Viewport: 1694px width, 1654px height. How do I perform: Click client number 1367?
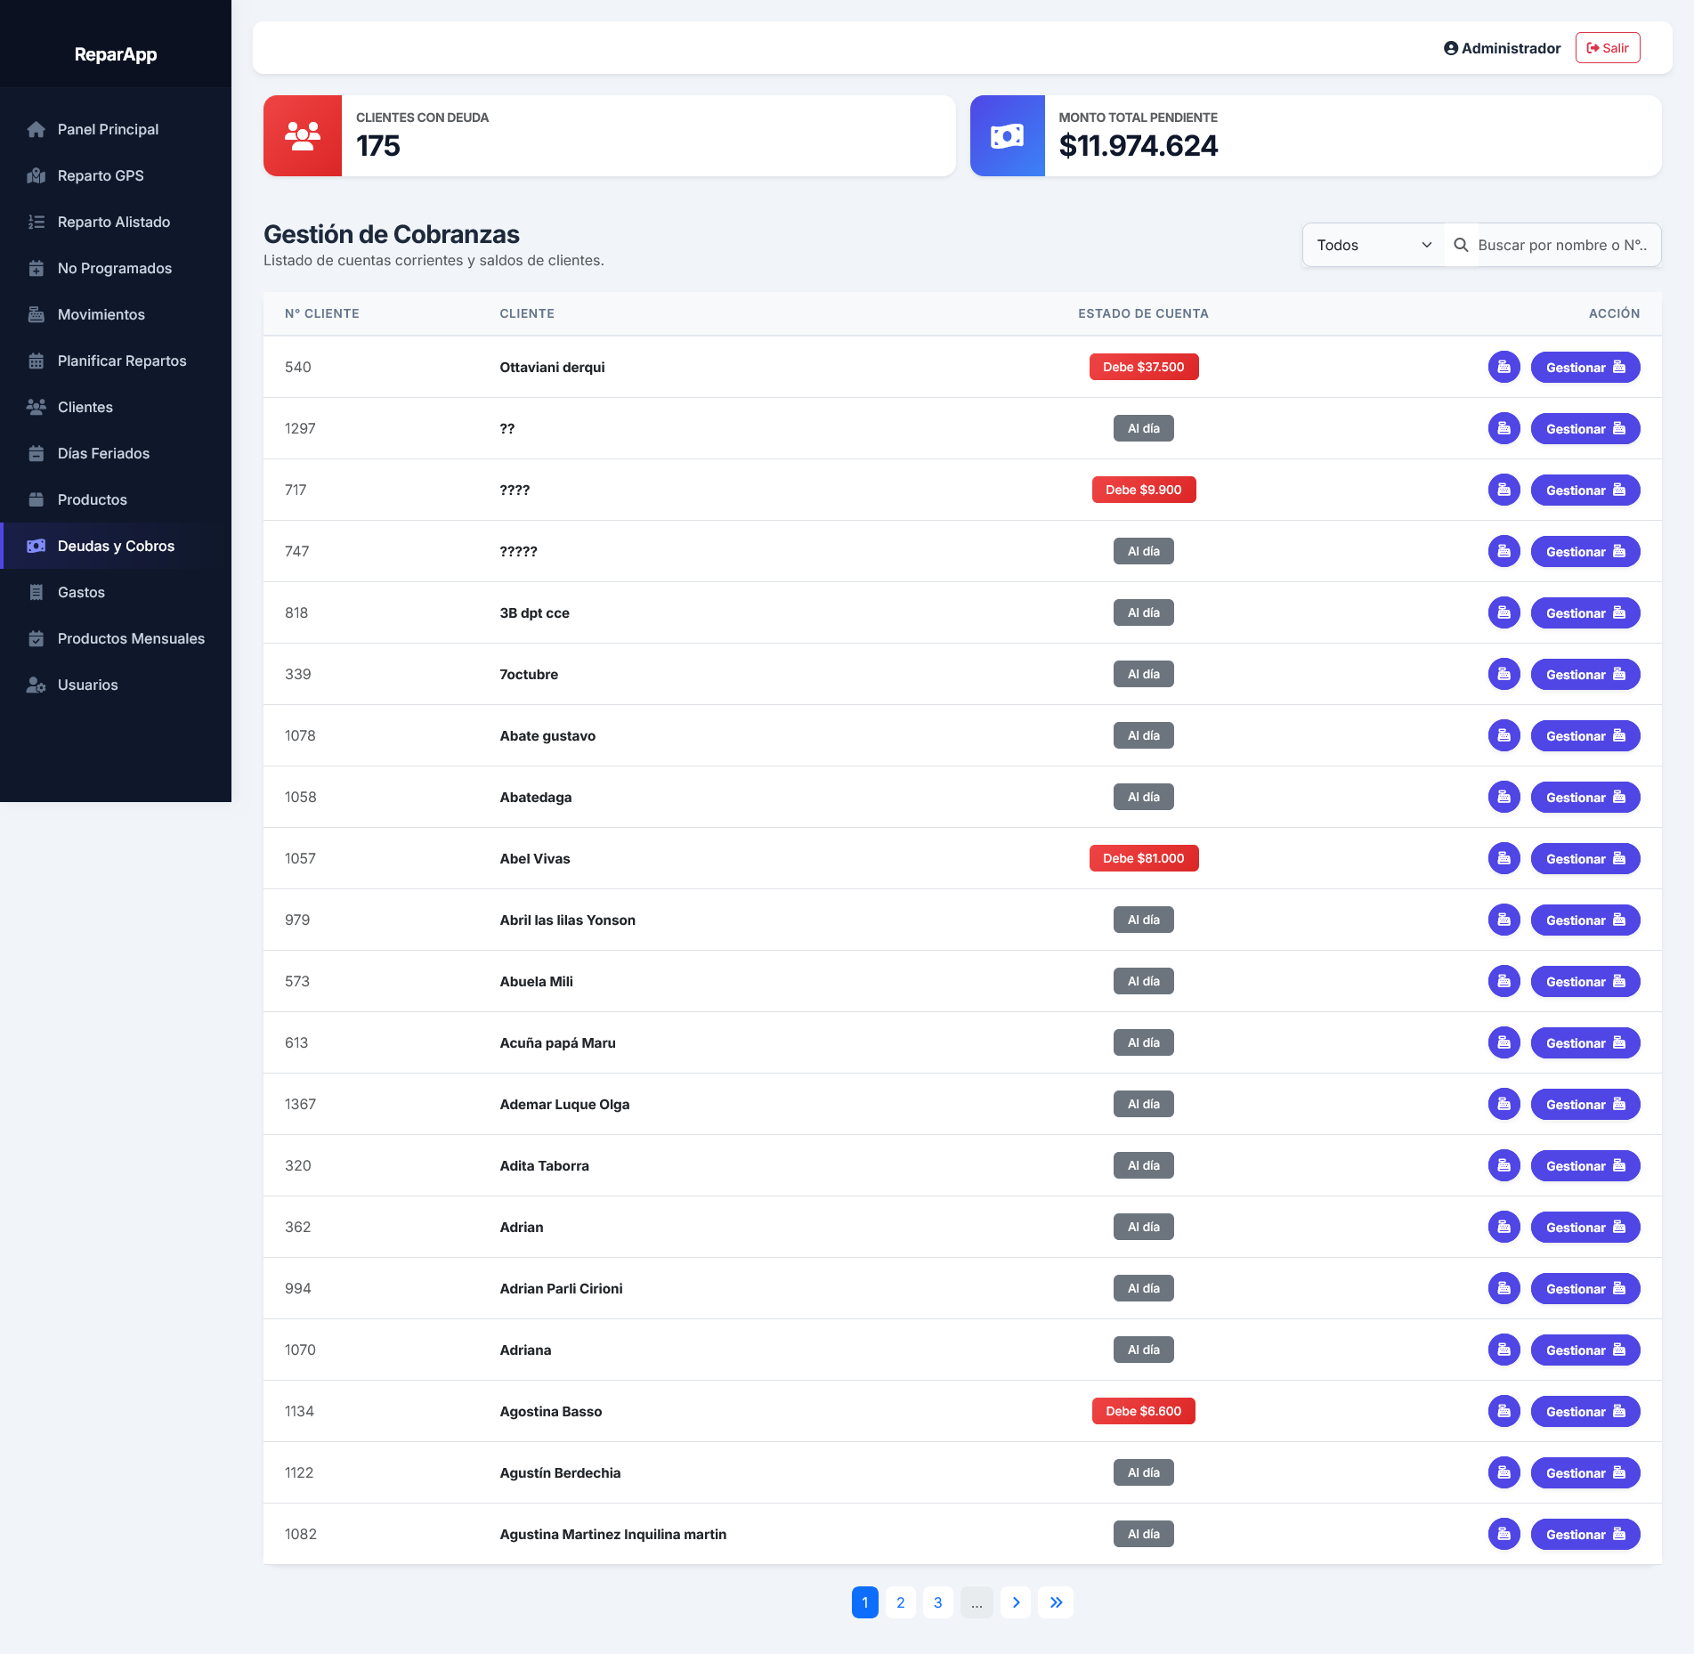point(300,1104)
